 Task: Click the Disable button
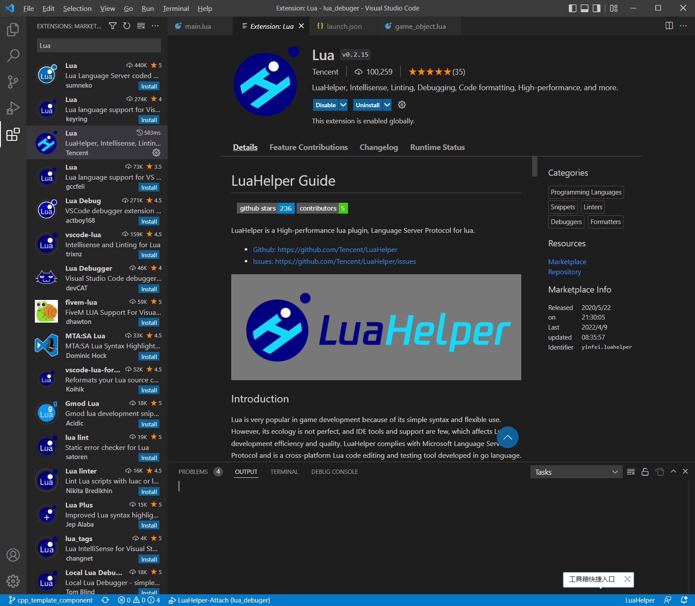[326, 105]
